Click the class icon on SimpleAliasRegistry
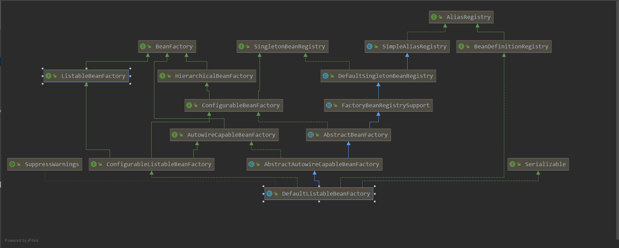This screenshot has height=248, width=619. tap(370, 46)
